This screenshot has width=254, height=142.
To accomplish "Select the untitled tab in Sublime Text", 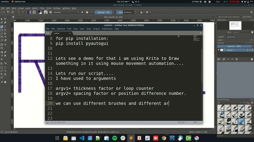I will tap(62, 33).
